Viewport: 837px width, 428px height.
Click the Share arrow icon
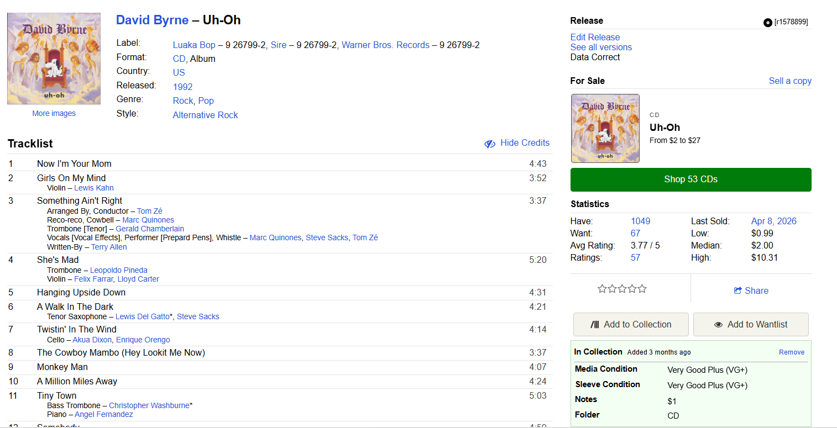tap(737, 290)
